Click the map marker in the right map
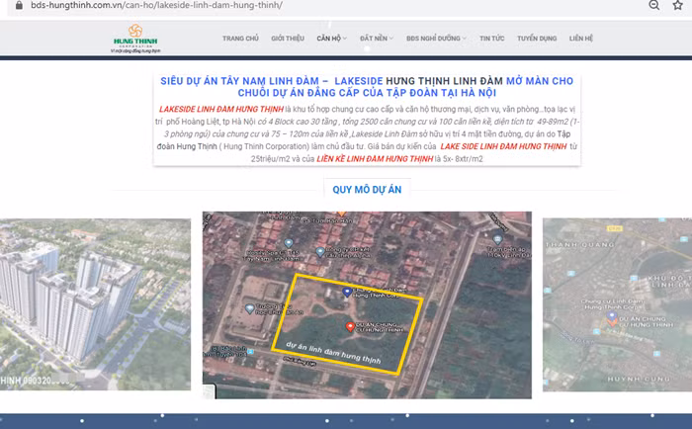The width and height of the screenshot is (692, 429). click(x=612, y=318)
